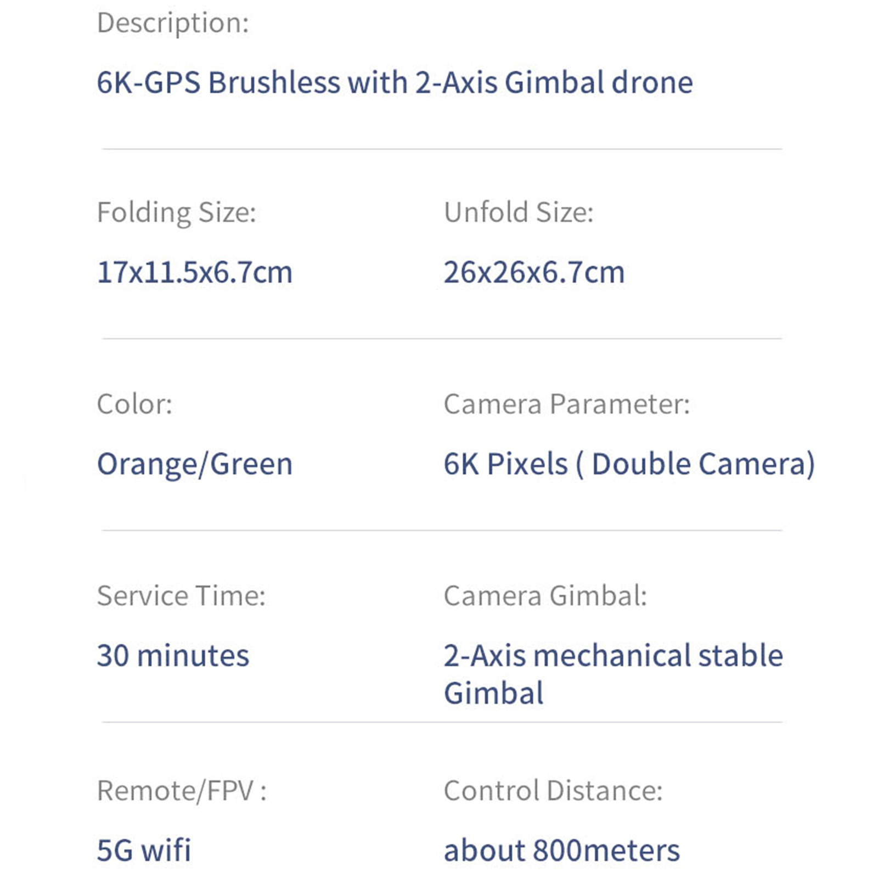The image size is (878, 878).
Task: Click the "Color:" label
Action: click(134, 404)
